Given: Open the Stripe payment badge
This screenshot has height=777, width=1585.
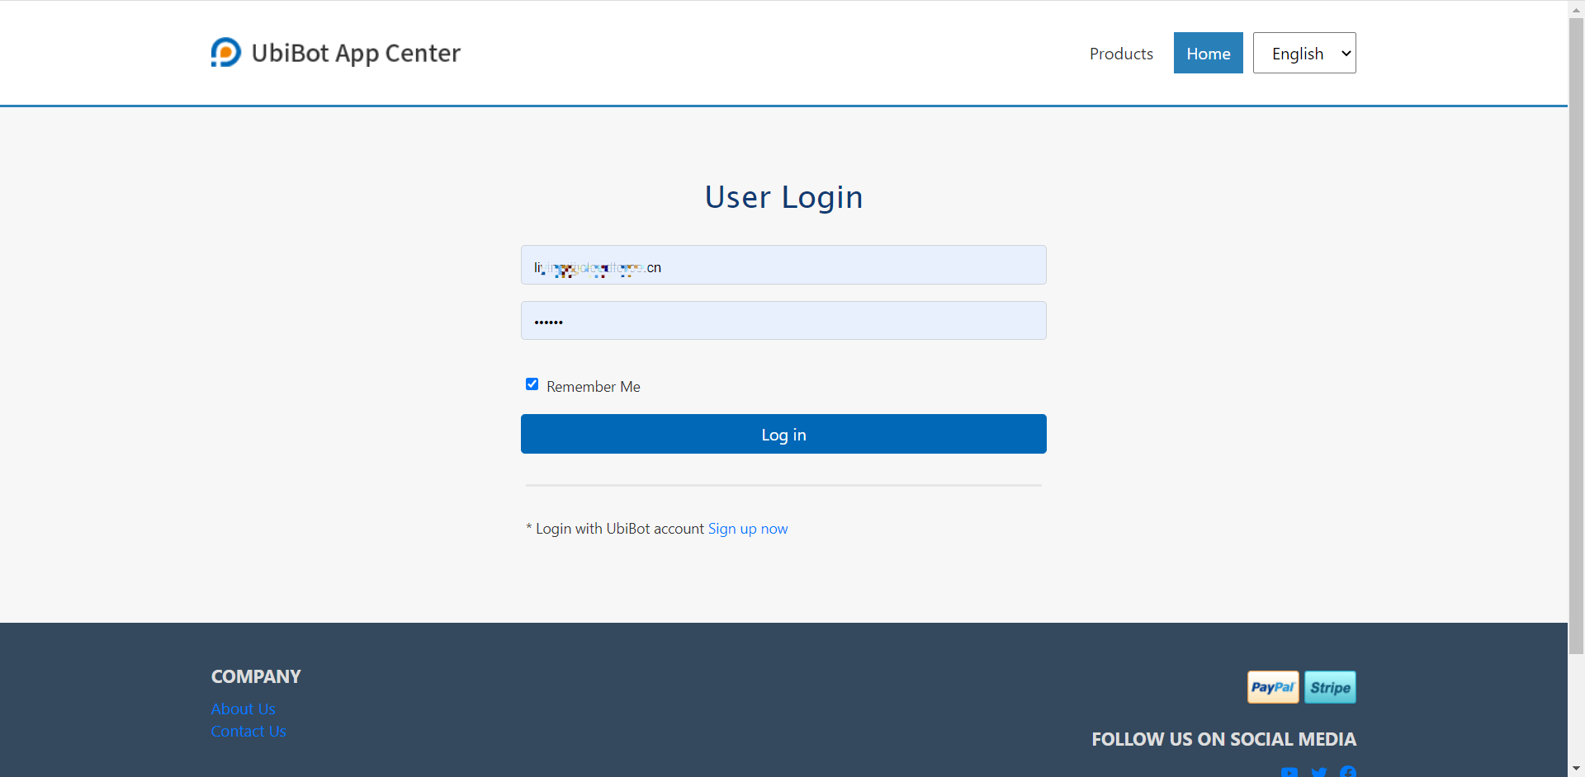Looking at the screenshot, I should (x=1330, y=687).
